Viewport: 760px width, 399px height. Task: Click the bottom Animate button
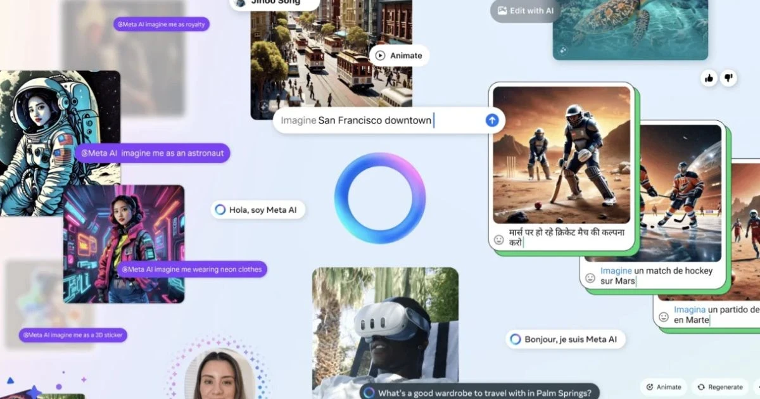click(664, 387)
